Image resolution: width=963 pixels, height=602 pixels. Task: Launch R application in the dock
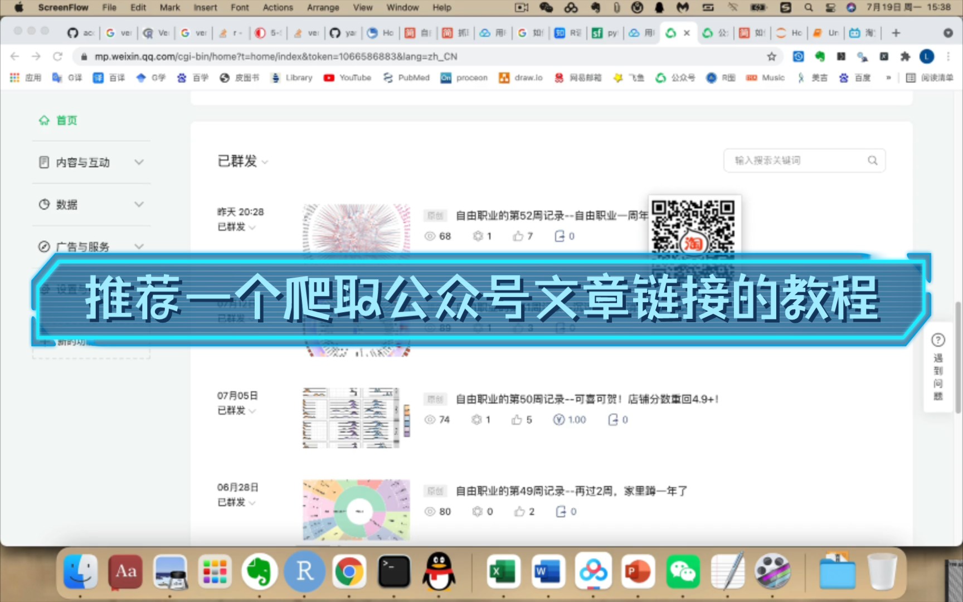[304, 571]
